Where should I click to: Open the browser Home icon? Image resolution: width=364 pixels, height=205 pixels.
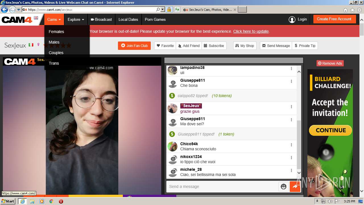click(x=345, y=10)
